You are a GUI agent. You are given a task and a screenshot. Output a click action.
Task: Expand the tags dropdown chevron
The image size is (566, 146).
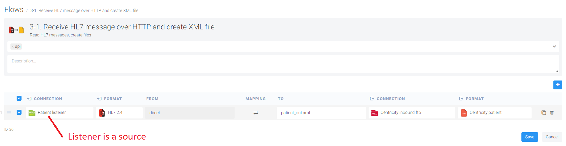pyautogui.click(x=554, y=47)
